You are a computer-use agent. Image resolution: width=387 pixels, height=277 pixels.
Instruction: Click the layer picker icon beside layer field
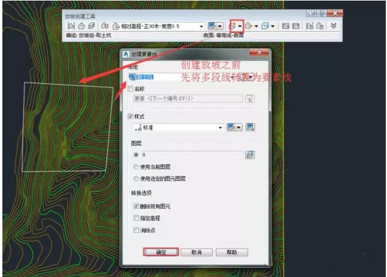(x=250, y=154)
